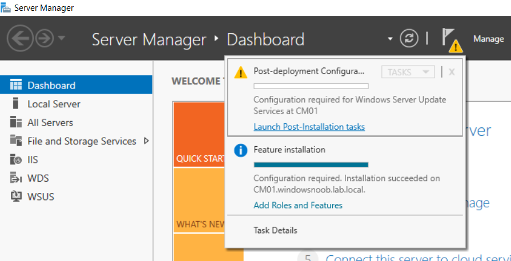Click the Add Roles and Features link
511x261 pixels.
pyautogui.click(x=298, y=205)
